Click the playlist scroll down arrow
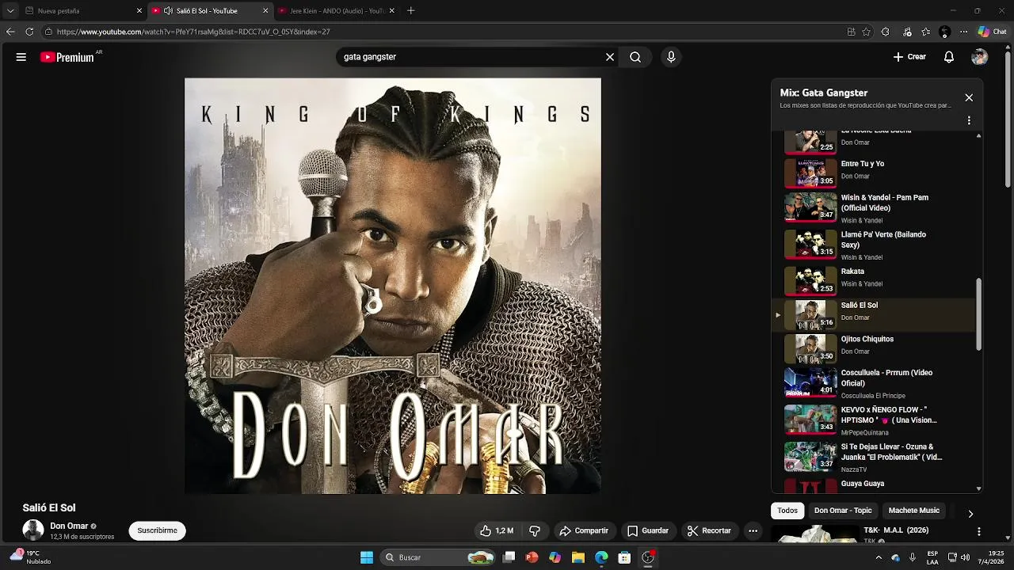Screen dimensions: 1014x570 pyautogui.click(x=979, y=489)
